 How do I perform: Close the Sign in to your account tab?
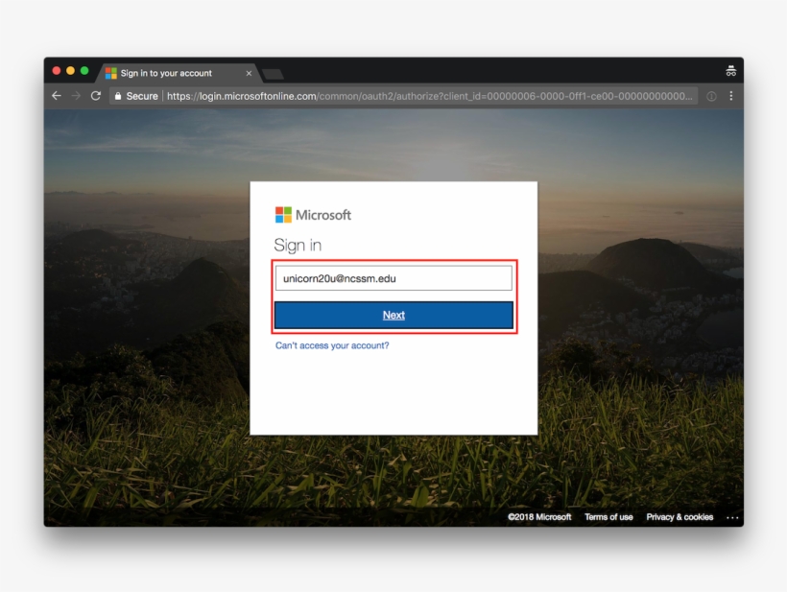click(249, 72)
